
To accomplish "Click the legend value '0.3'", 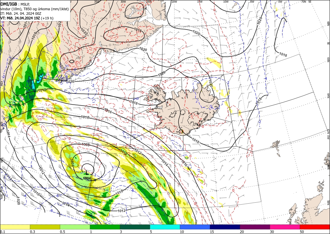I will click(x=32, y=232).
